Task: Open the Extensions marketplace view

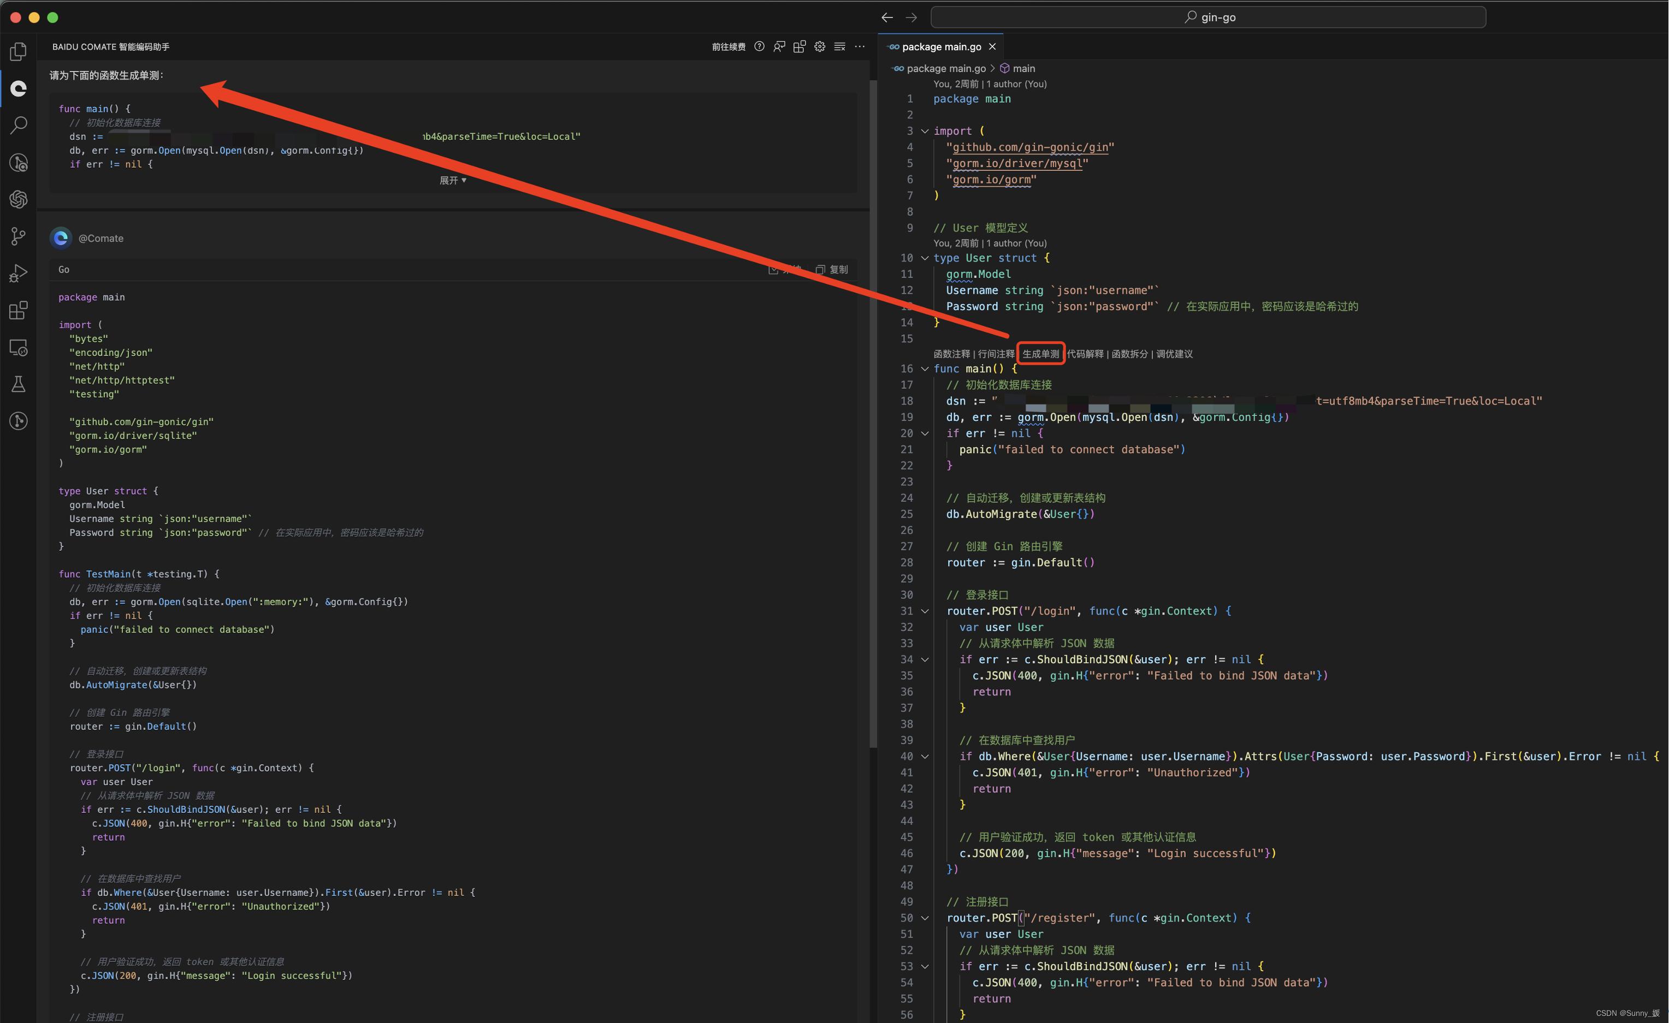Action: point(18,311)
